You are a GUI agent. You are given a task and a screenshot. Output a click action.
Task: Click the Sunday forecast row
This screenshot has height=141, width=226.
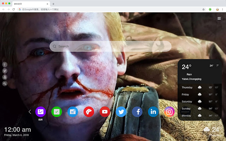[200, 109]
